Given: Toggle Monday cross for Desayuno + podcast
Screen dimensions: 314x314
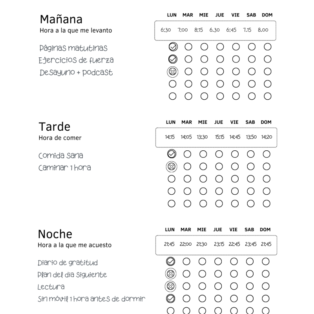Looking at the screenshot, I should [x=172, y=72].
